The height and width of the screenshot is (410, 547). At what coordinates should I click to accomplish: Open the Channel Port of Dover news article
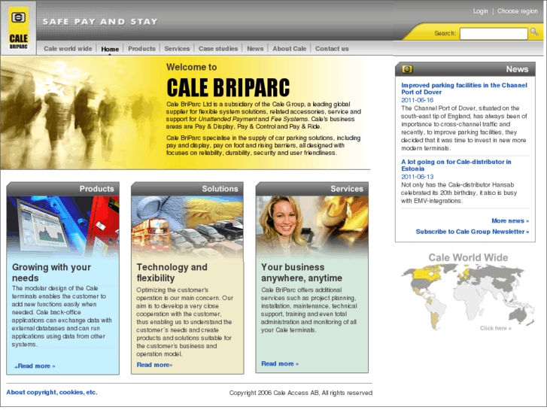tap(464, 89)
